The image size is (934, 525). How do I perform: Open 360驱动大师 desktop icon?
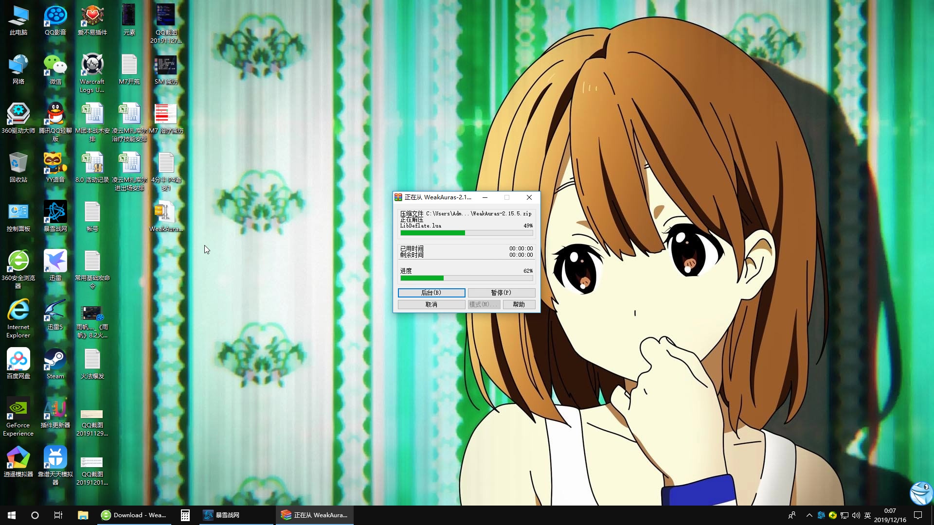tap(18, 119)
